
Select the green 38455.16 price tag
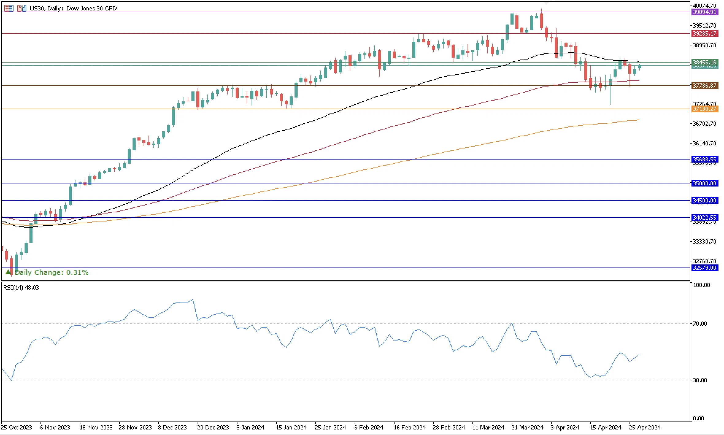705,62
